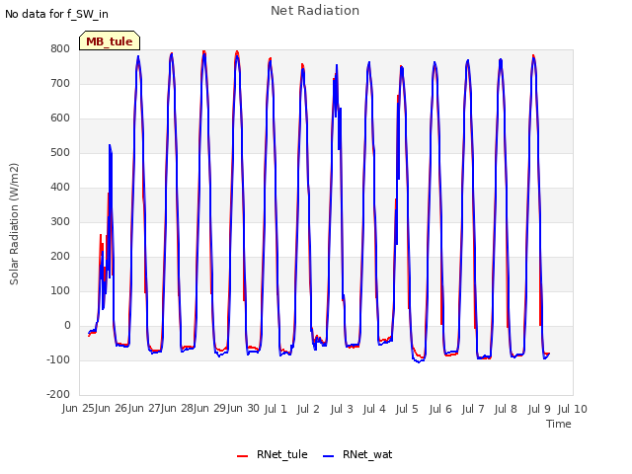This screenshot has width=632, height=474.
Task: Click the -200 y-axis tick label
Action: 58,395
